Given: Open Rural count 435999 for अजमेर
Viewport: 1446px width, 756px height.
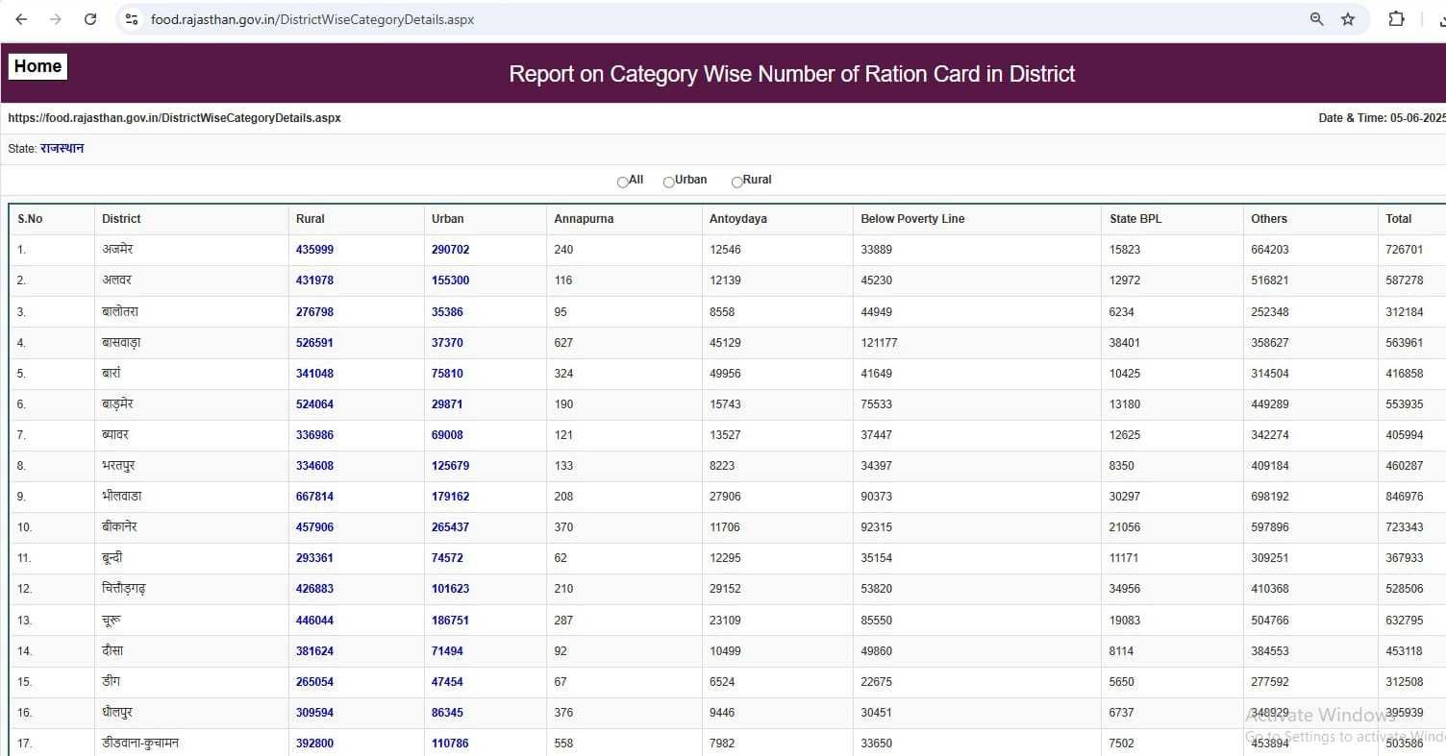Looking at the screenshot, I should click(x=314, y=250).
